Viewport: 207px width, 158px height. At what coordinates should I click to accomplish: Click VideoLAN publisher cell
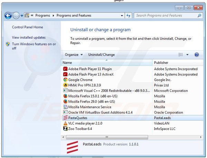(161, 123)
